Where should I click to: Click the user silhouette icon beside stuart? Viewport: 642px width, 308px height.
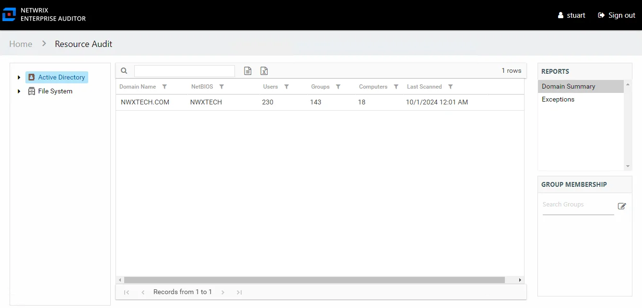click(x=560, y=15)
